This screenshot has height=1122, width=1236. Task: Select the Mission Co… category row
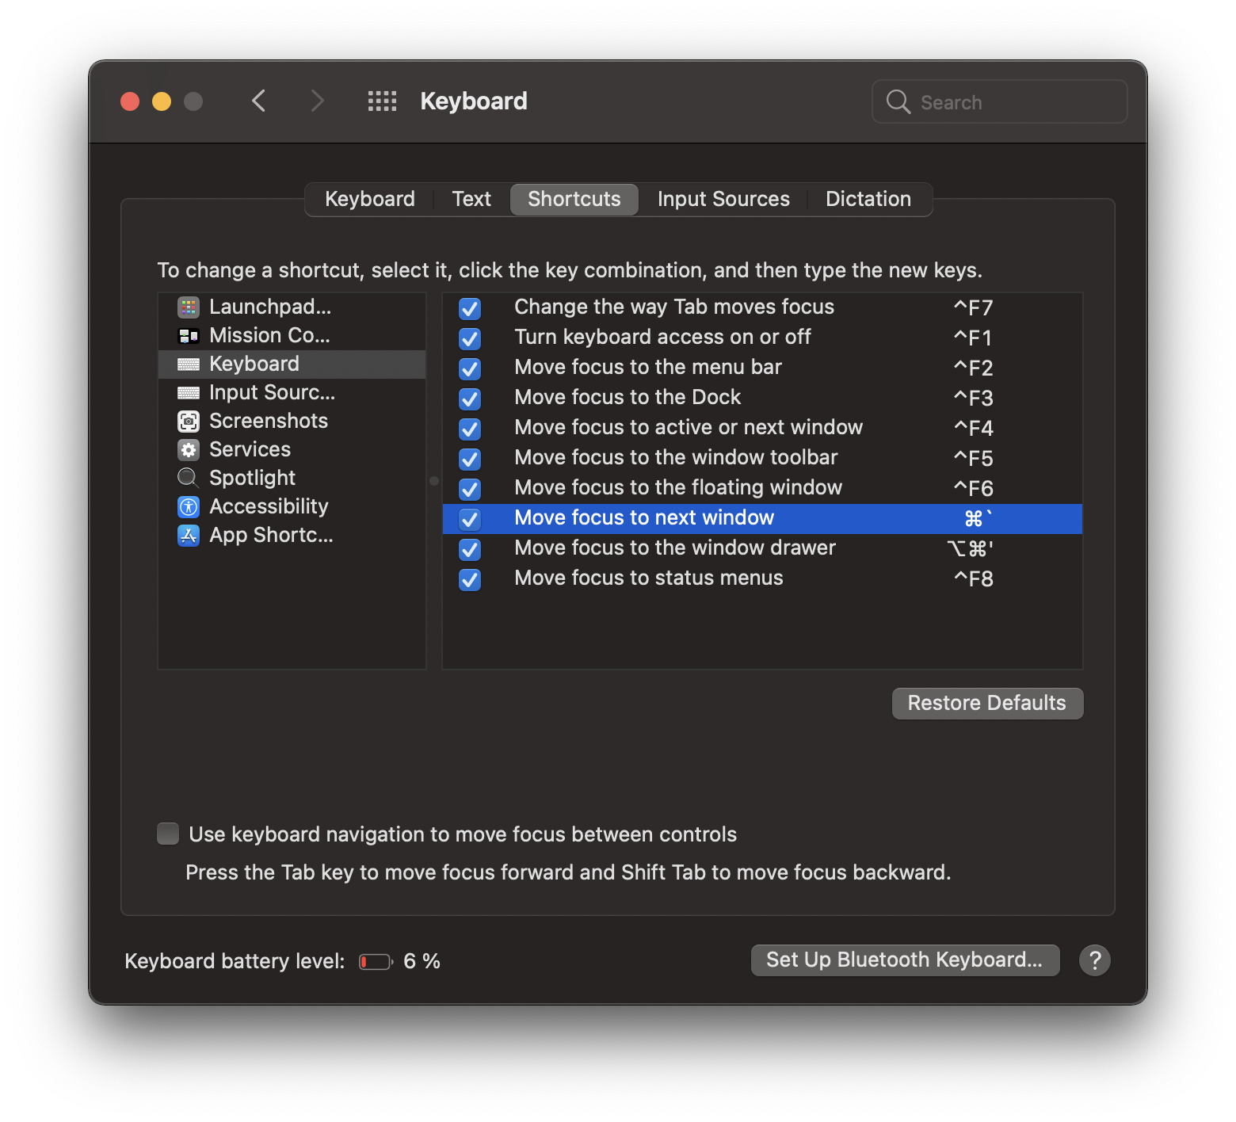pos(292,335)
